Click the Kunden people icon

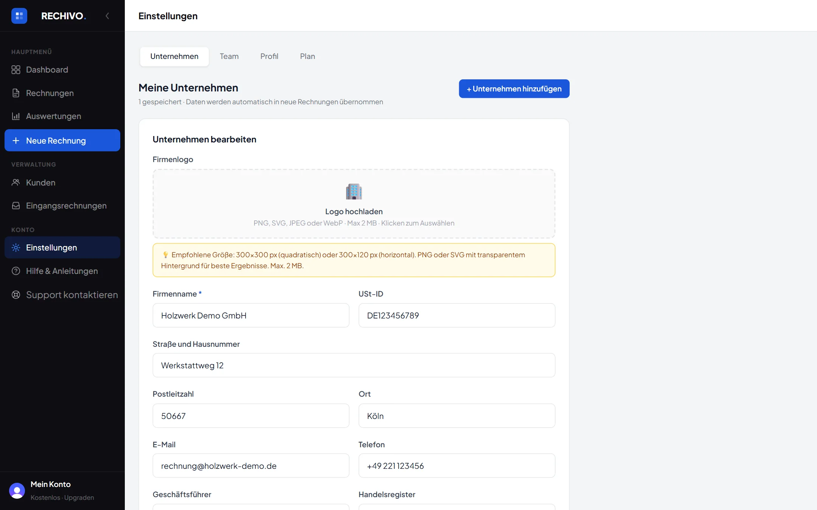16,182
